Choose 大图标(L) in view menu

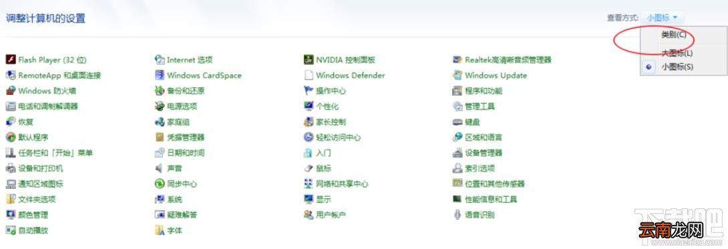677,53
